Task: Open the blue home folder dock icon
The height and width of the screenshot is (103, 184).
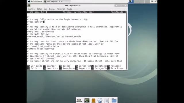Action: [114, 100]
